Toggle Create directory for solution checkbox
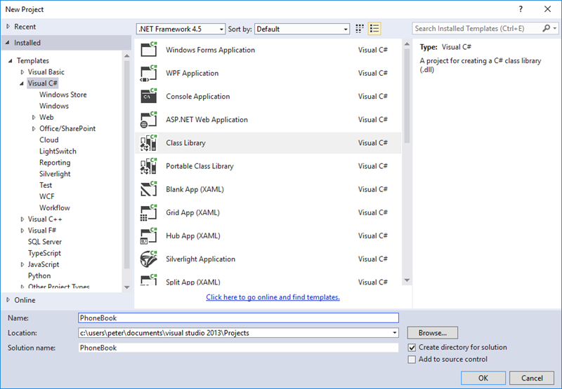Image resolution: width=562 pixels, height=389 pixels. pos(412,348)
